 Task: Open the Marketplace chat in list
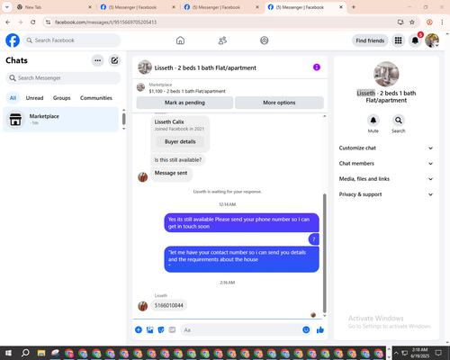[x=60, y=120]
